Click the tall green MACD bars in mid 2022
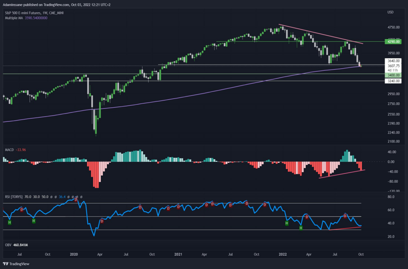408x269 pixels. (347, 156)
